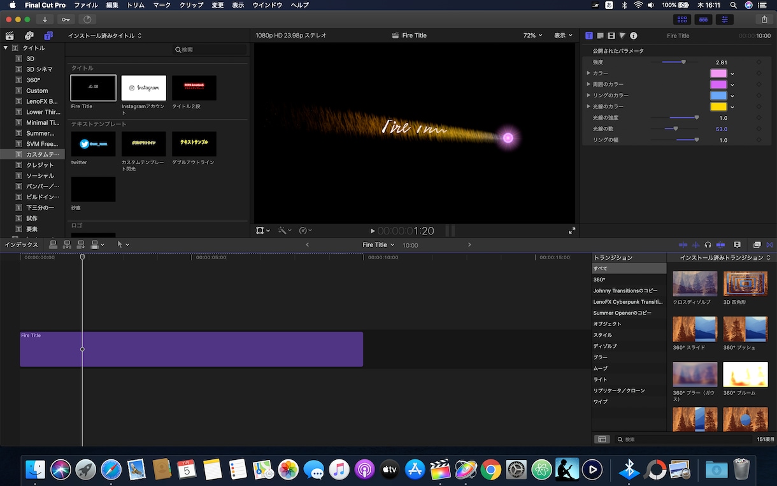777x486 pixels.
Task: Show Photos and Audio sidebar icon
Action: 29,36
